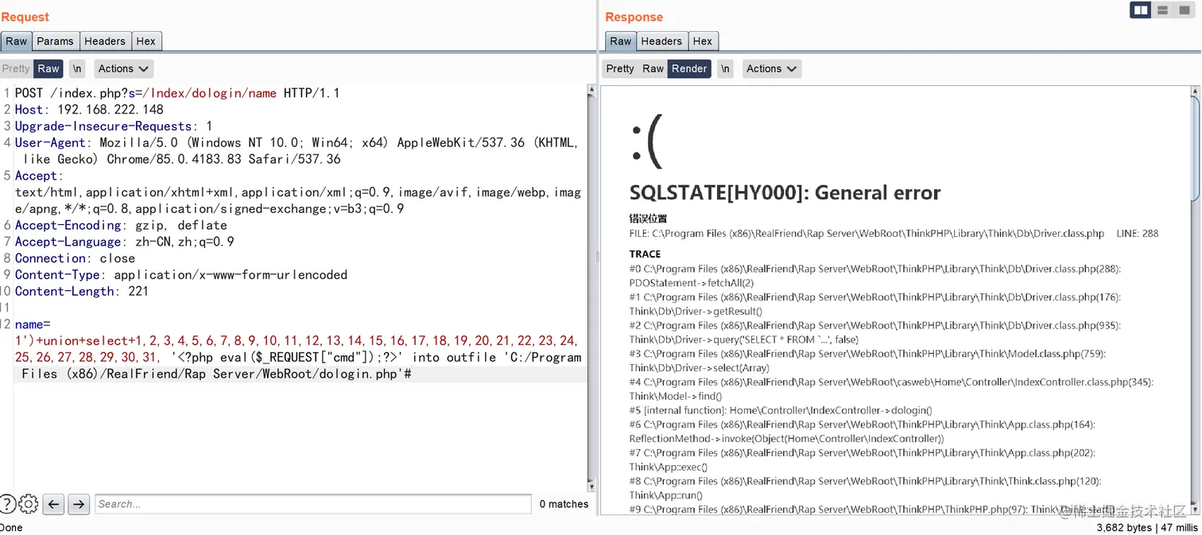Screen dimensions: 1202x535
Task: Switch Response editor view to Raw
Action: [x=653, y=69]
